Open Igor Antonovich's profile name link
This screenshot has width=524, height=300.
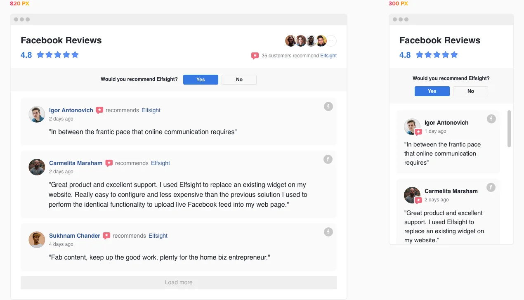[x=71, y=110]
